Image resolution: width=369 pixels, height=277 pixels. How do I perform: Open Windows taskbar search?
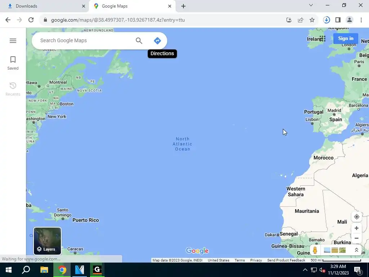point(26,270)
